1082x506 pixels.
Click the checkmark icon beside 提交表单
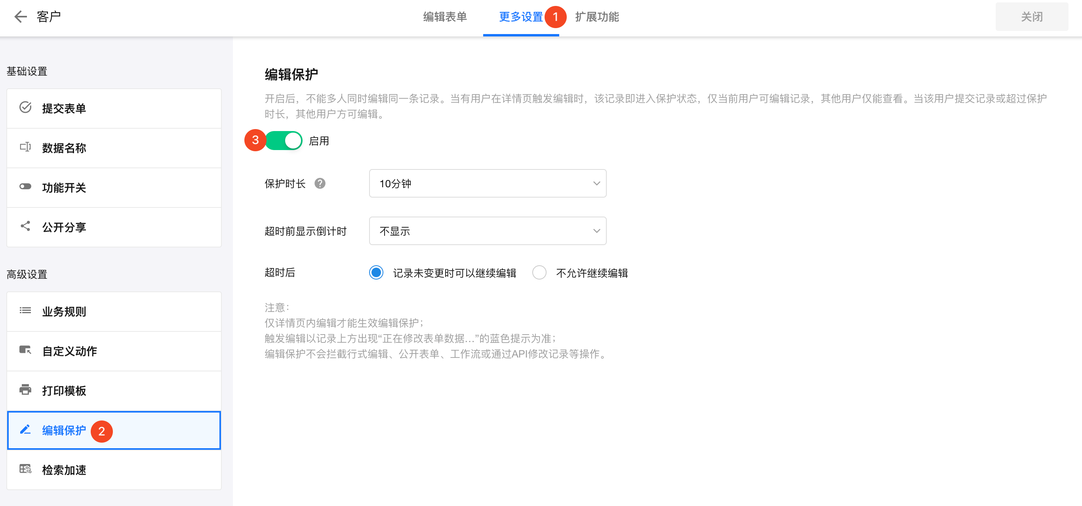tap(25, 108)
